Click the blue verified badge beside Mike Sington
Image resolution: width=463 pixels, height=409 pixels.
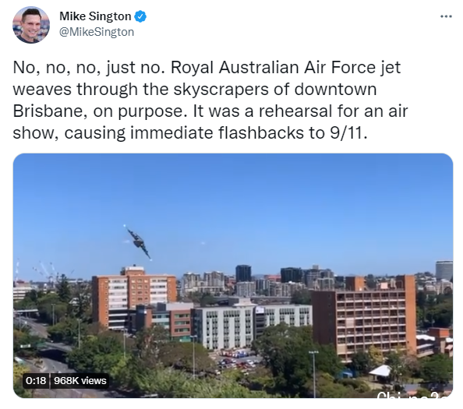pos(140,16)
